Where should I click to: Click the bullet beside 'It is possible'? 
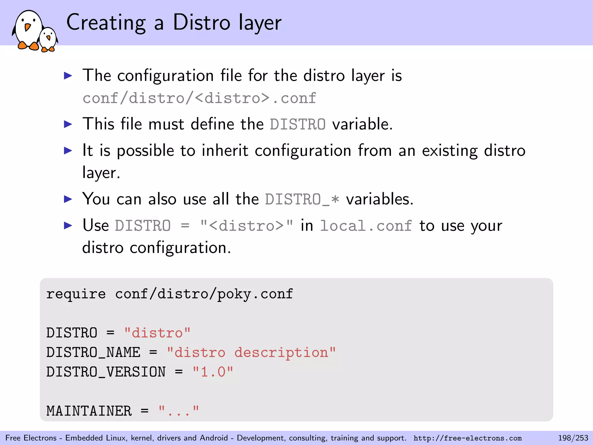[68, 151]
